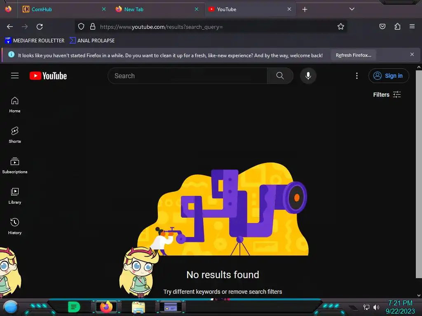This screenshot has width=422, height=316.
Task: Reload the current YouTube page
Action: pos(40,27)
